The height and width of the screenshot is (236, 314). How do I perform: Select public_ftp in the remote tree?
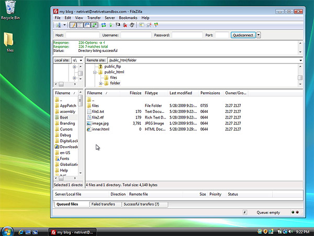click(x=113, y=67)
